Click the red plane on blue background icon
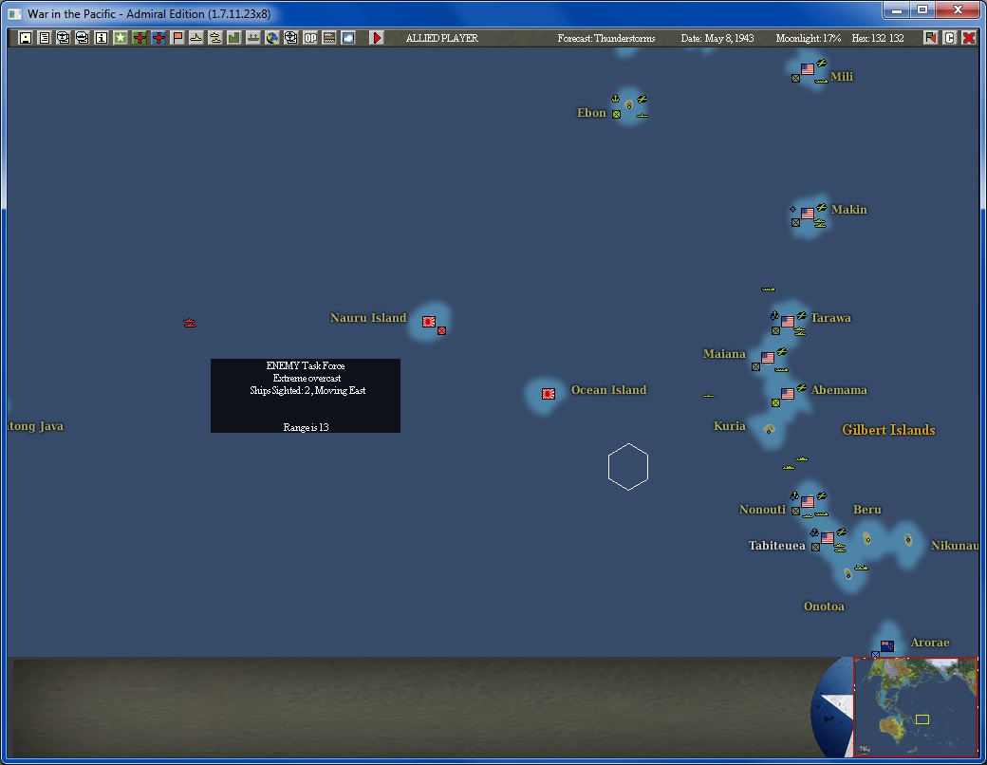987x765 pixels. pyautogui.click(x=158, y=38)
